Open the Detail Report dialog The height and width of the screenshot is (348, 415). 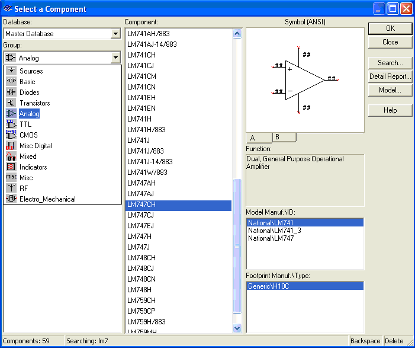390,76
